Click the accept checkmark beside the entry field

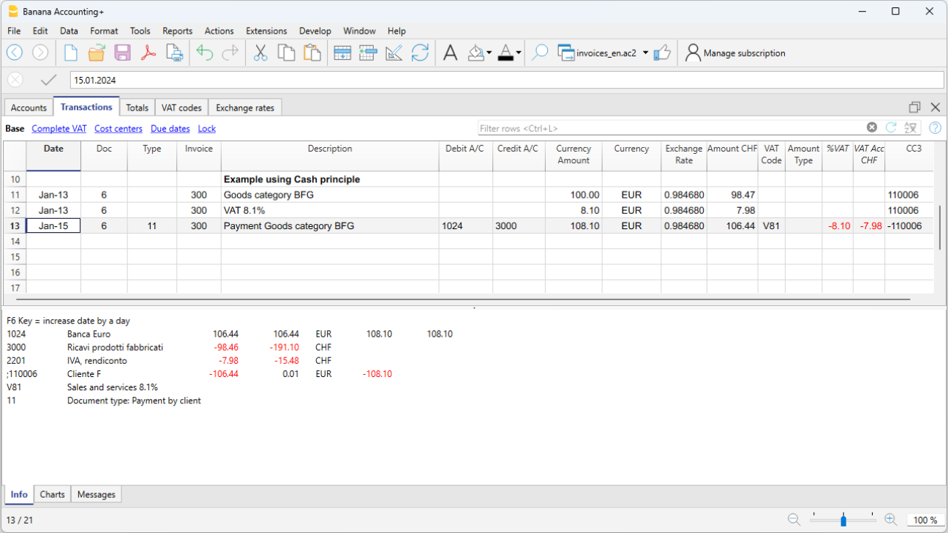click(x=49, y=80)
